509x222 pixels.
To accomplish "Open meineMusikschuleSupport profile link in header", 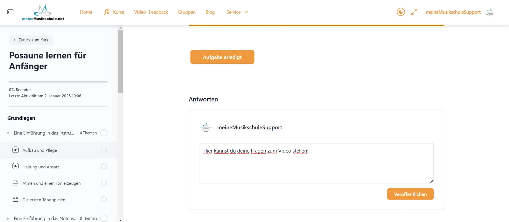I will [453, 12].
